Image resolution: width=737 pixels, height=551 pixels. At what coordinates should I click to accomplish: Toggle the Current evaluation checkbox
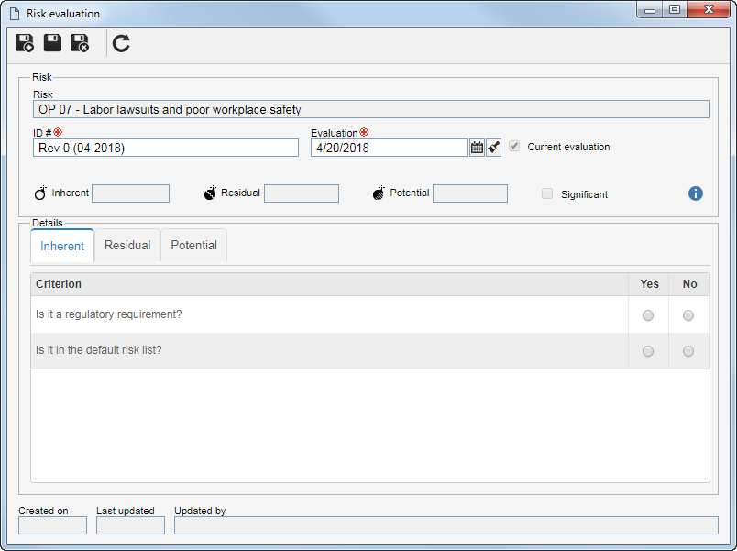(514, 146)
